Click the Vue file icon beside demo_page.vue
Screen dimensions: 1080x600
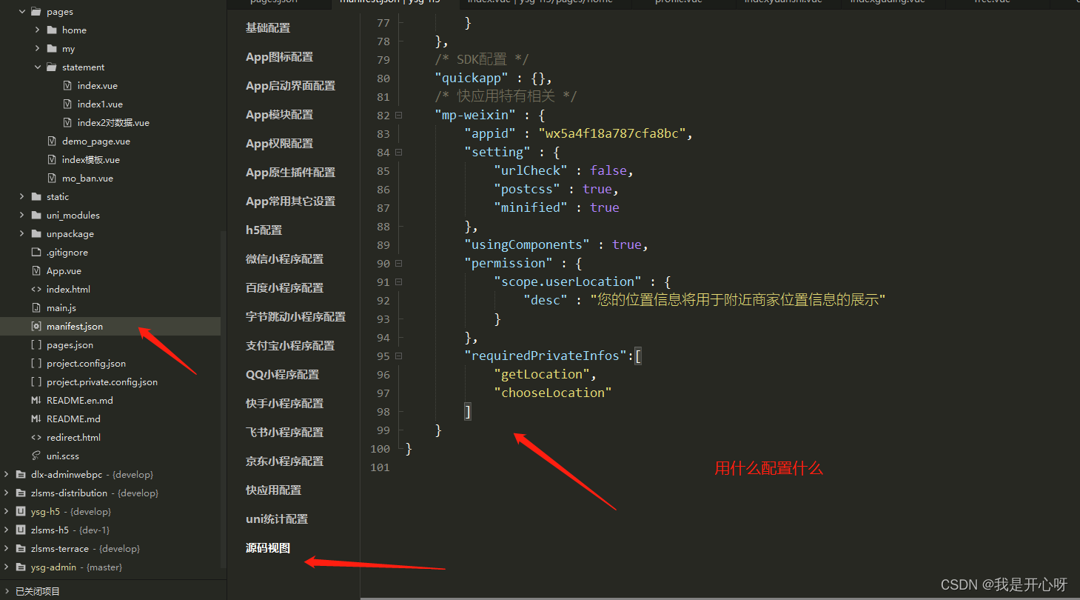[52, 141]
